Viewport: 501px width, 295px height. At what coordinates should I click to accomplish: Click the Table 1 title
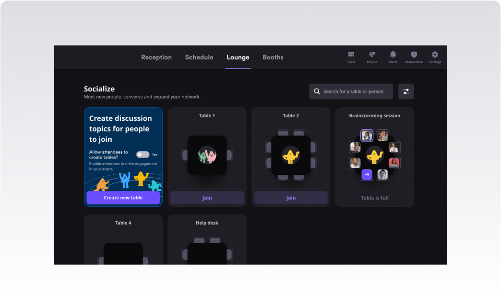coord(207,116)
